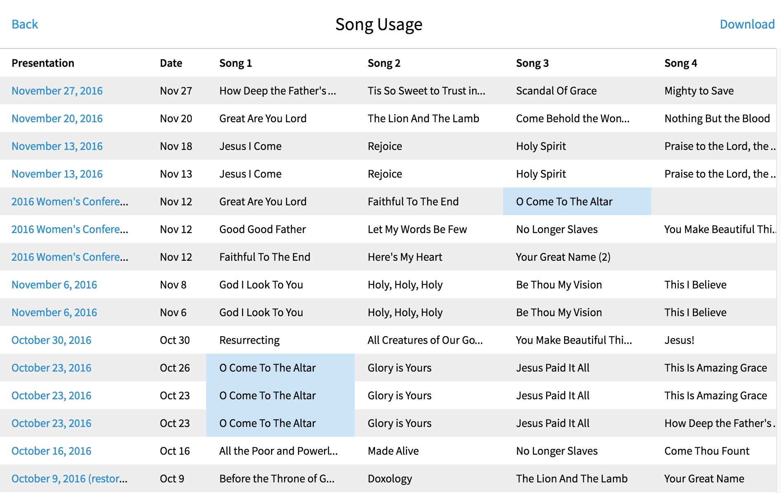Image resolution: width=781 pixels, height=493 pixels.
Task: Open the October 16, 2016 presentation
Action: [x=51, y=451]
